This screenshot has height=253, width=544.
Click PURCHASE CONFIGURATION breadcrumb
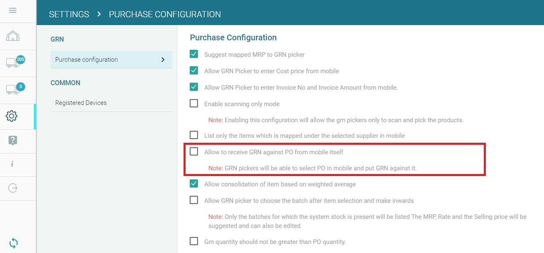coord(165,14)
